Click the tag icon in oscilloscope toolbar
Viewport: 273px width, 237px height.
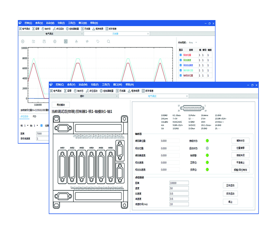(98, 42)
